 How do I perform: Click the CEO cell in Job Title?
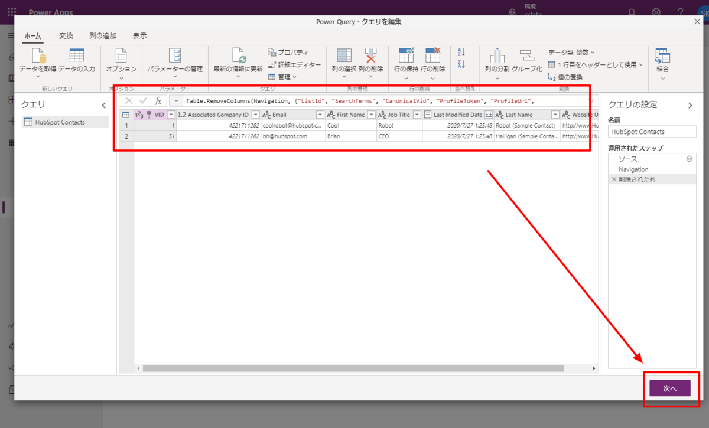(x=399, y=136)
